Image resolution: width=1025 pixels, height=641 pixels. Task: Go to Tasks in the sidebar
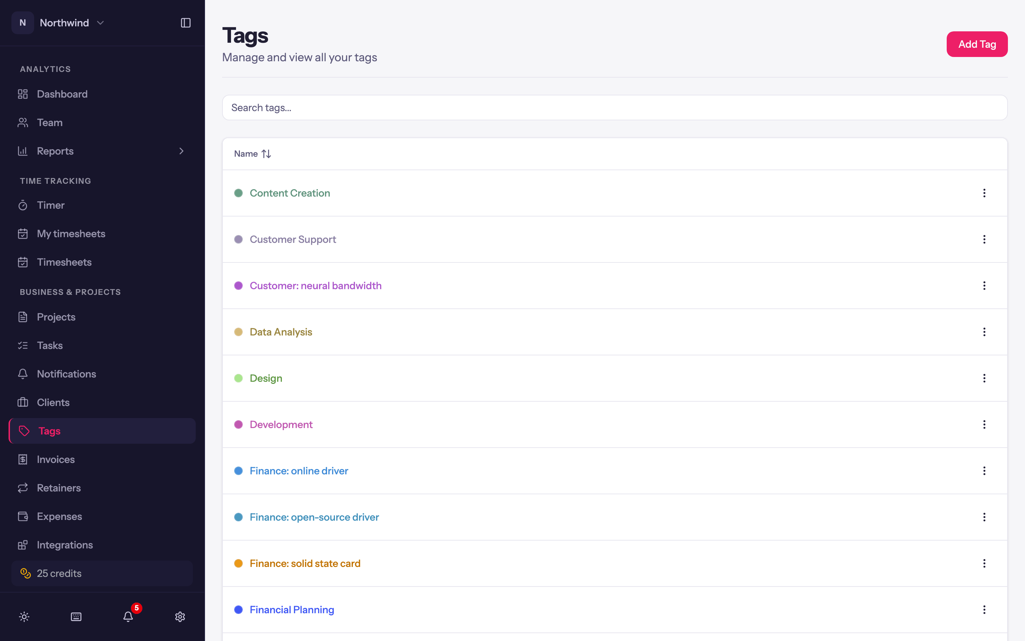point(102,345)
